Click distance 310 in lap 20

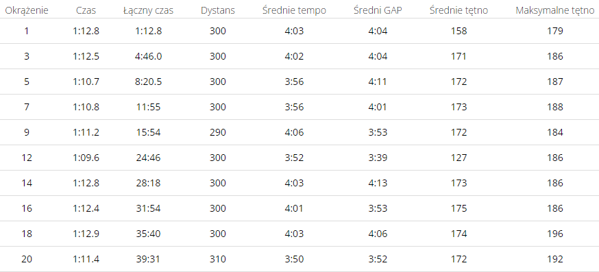coord(218,259)
